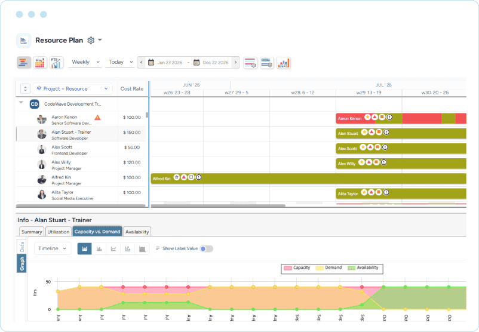Click the Dec 22 2026 end date field
This screenshot has height=332, width=479.
pyautogui.click(x=216, y=62)
